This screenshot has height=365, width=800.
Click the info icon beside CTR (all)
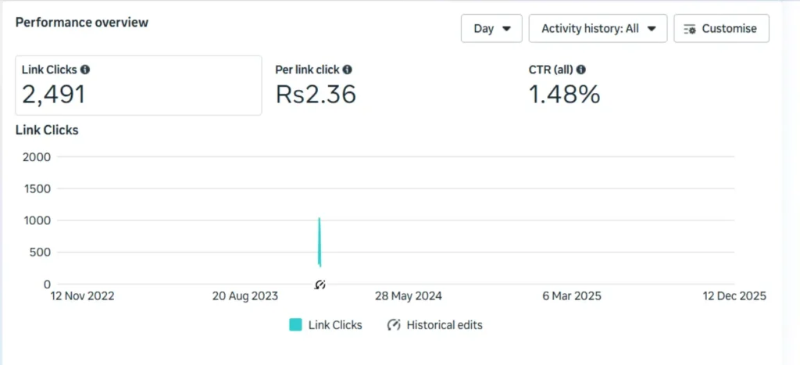click(x=581, y=70)
